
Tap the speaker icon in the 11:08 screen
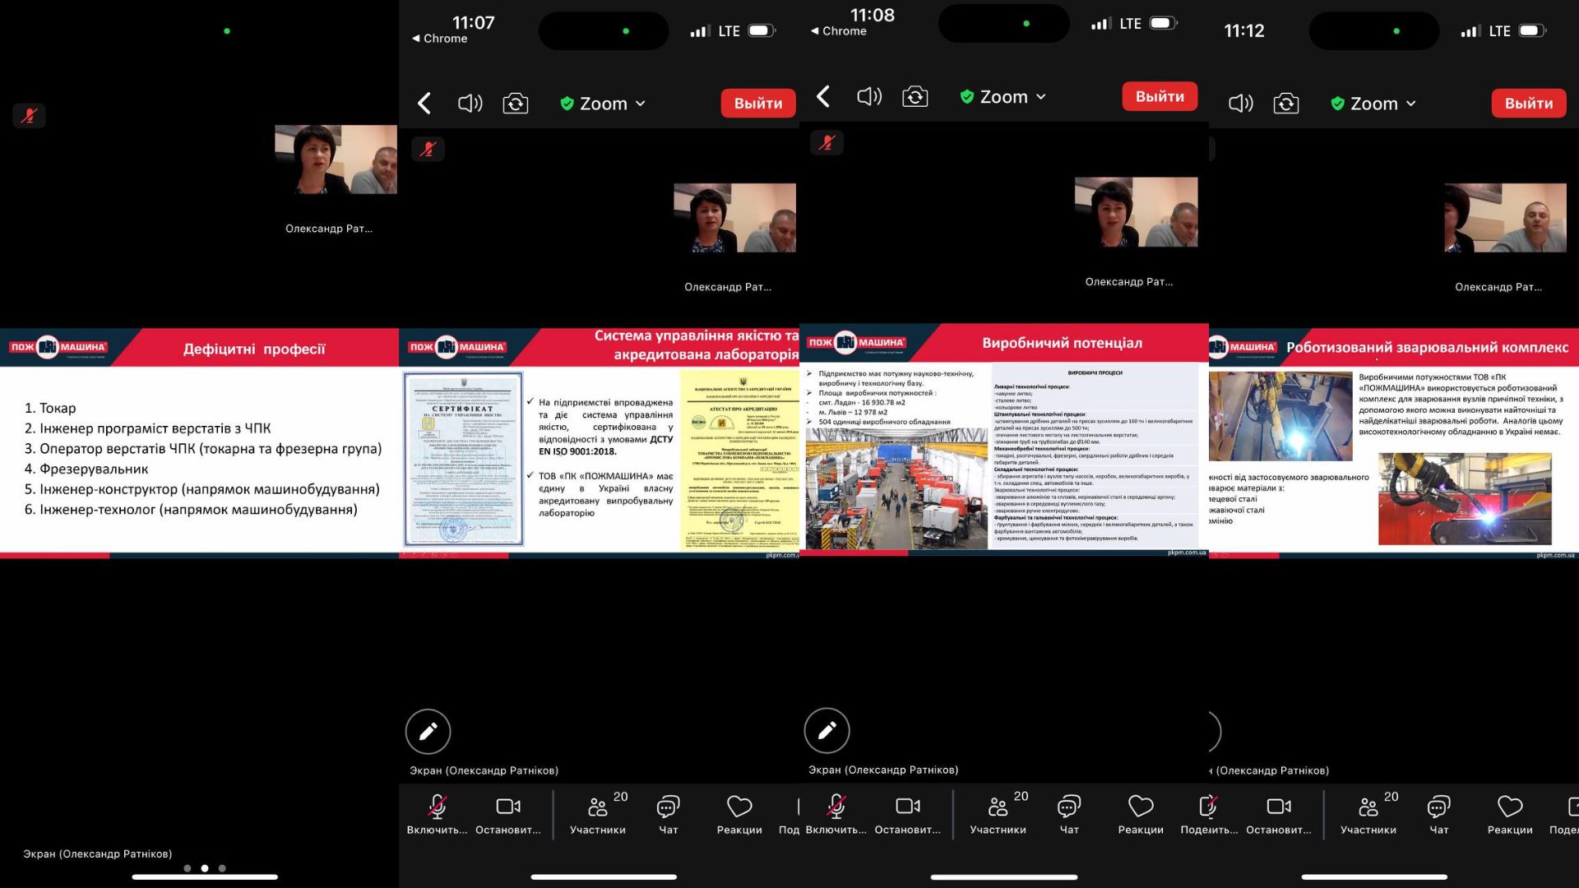[869, 97]
